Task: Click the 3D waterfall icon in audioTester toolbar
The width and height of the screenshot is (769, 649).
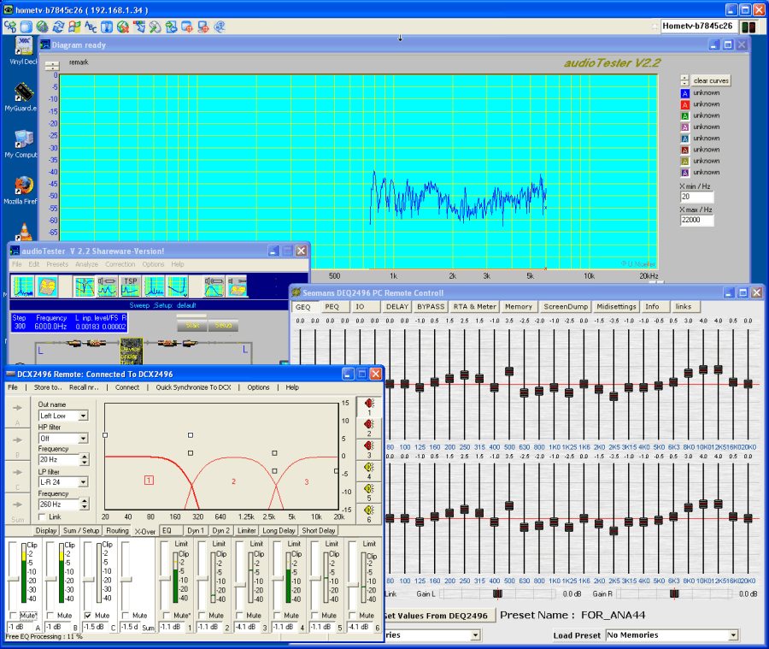Action: coord(48,286)
